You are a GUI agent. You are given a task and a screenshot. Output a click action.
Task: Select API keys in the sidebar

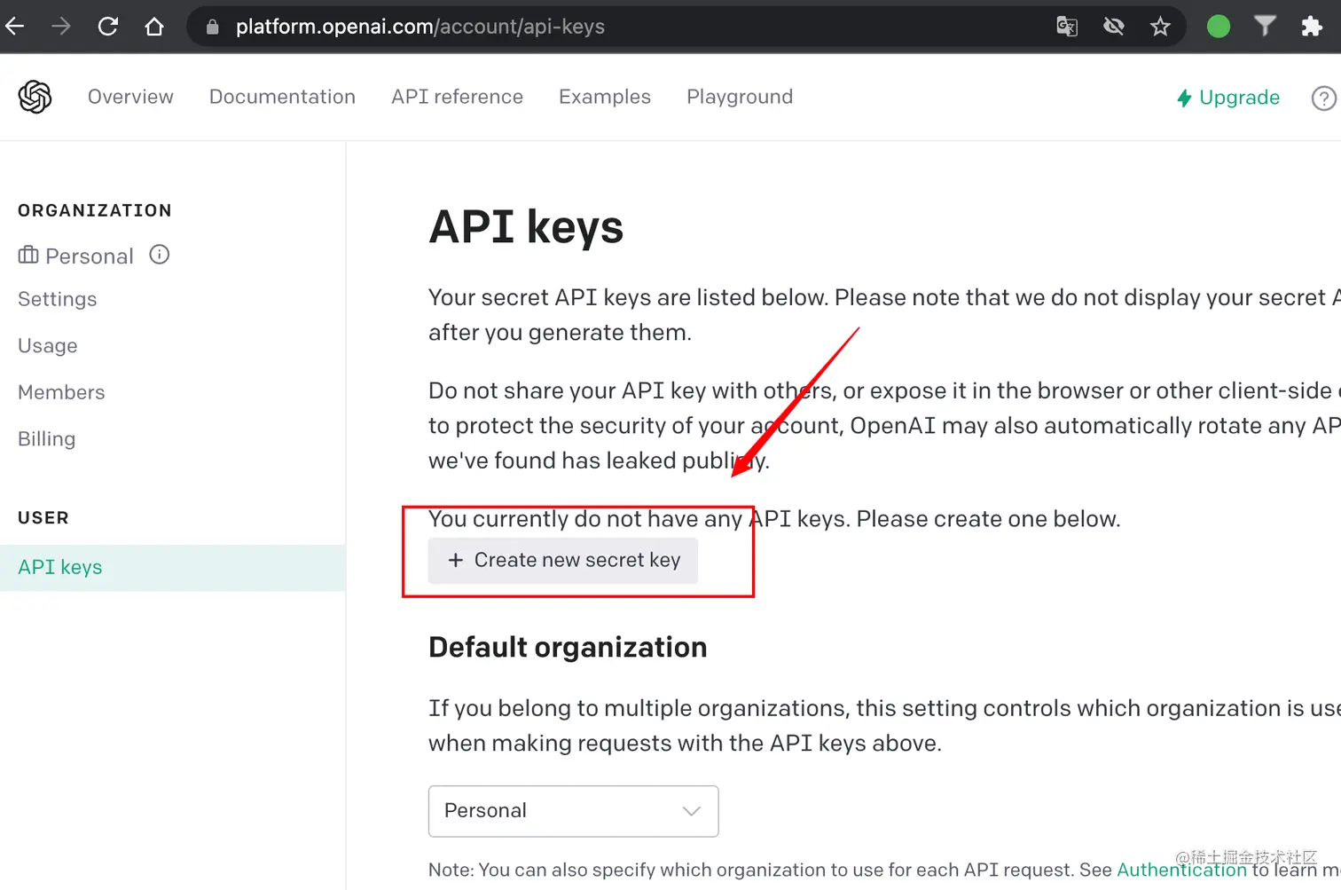click(x=173, y=568)
